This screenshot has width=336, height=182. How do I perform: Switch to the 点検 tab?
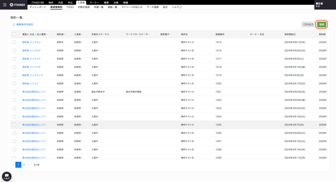(116, 2)
